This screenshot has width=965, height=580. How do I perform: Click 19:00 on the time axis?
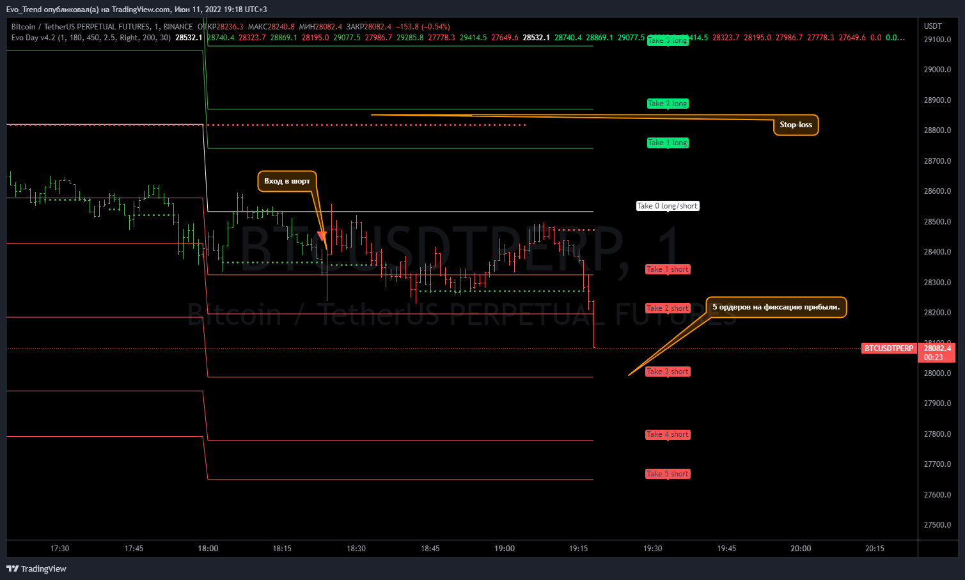pyautogui.click(x=505, y=549)
